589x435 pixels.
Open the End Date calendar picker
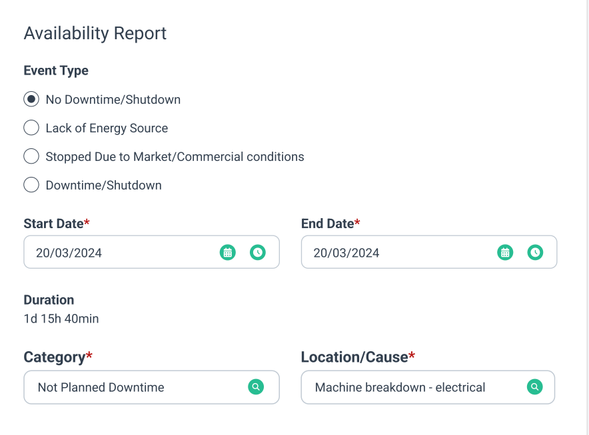pos(505,252)
